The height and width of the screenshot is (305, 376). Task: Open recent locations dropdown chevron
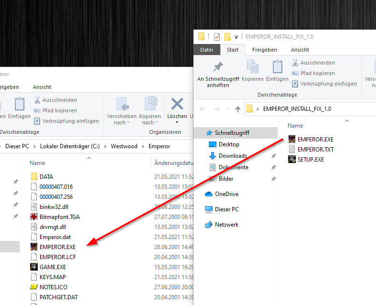point(228,109)
